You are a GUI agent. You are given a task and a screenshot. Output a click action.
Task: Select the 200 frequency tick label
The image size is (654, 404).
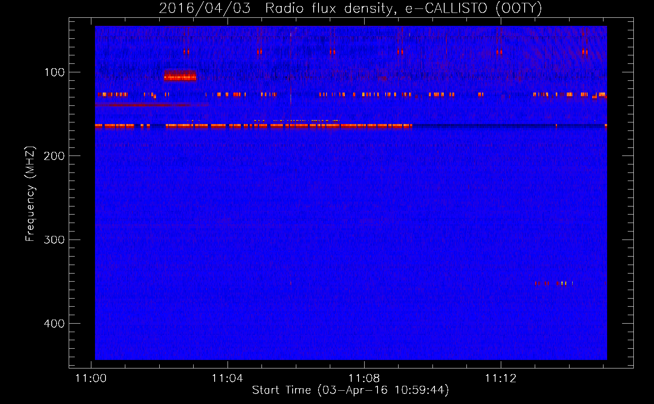(x=54, y=156)
